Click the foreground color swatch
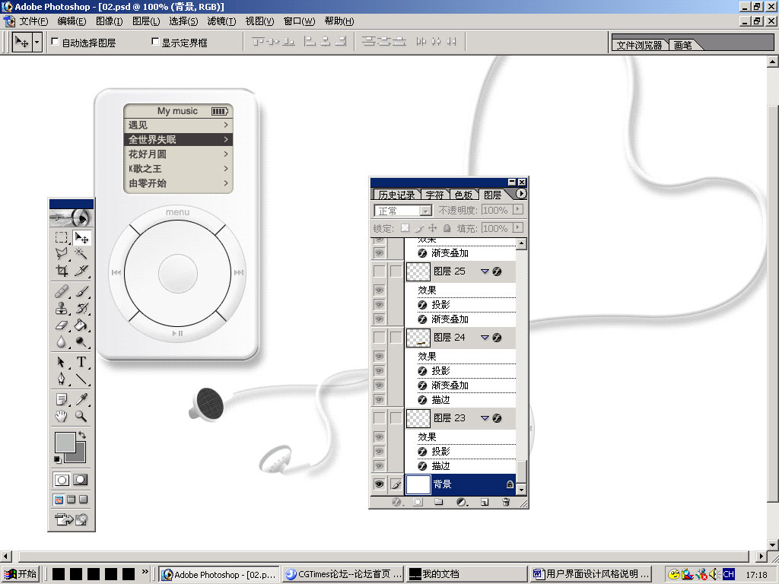This screenshot has height=584, width=779. pos(65,442)
